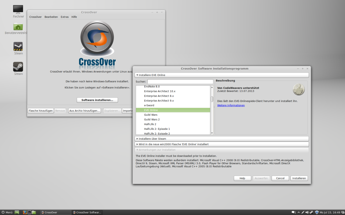Screen dimensions: 345x215
Task: Maximize the Installationsprogramm window
Action: point(303,69)
